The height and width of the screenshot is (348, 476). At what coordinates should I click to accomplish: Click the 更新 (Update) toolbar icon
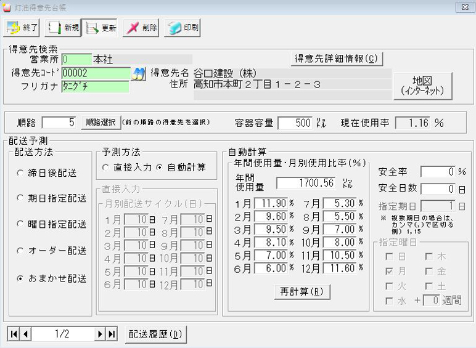101,28
